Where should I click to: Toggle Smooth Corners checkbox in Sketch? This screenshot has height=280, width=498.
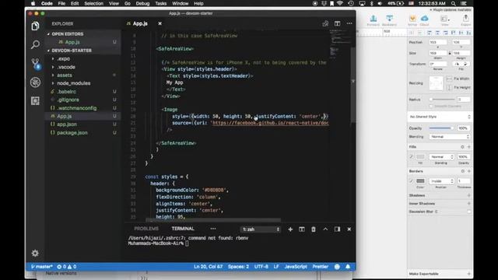point(431,106)
